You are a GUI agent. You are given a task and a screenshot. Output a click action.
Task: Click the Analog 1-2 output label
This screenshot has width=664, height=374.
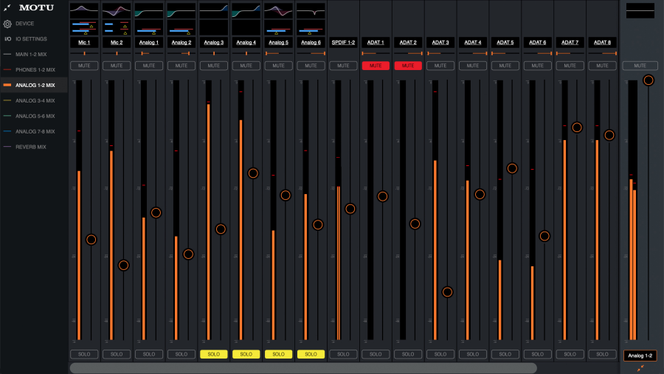click(640, 356)
